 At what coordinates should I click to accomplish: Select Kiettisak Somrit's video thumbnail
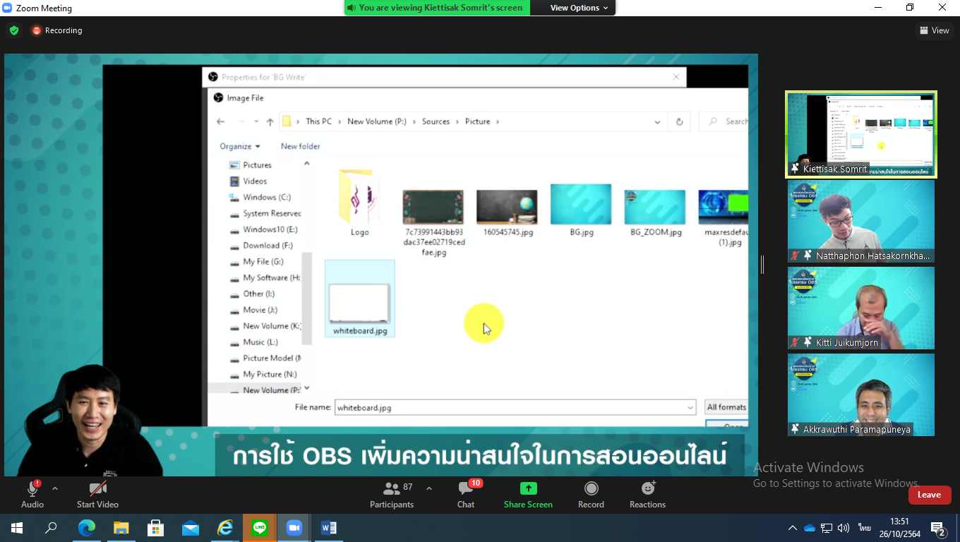pos(861,134)
